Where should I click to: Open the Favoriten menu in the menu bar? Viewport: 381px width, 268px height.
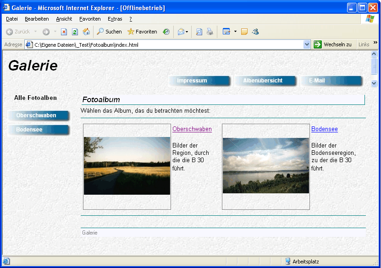[x=90, y=19]
